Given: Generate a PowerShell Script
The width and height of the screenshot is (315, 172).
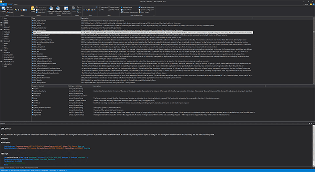Looking at the screenshot, I should [x=51, y=10].
